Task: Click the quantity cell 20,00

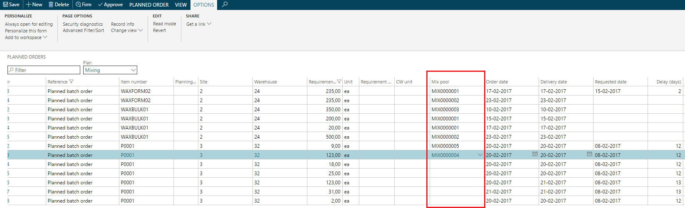Action: (334, 127)
